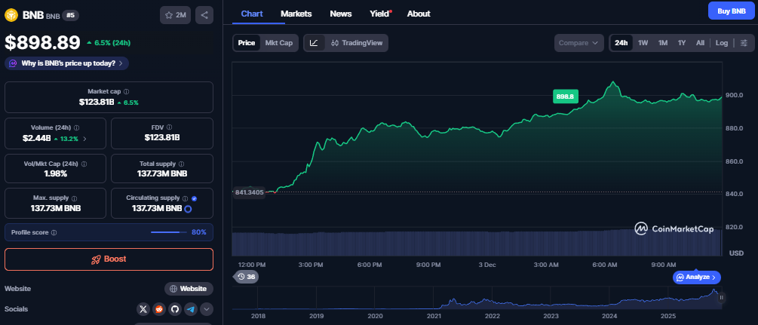Expand more socials with chevron button
Screen dimensions: 758x325
pyautogui.click(x=207, y=309)
